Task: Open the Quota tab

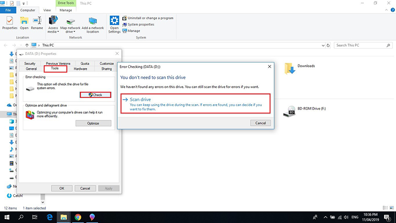Action: point(85,63)
